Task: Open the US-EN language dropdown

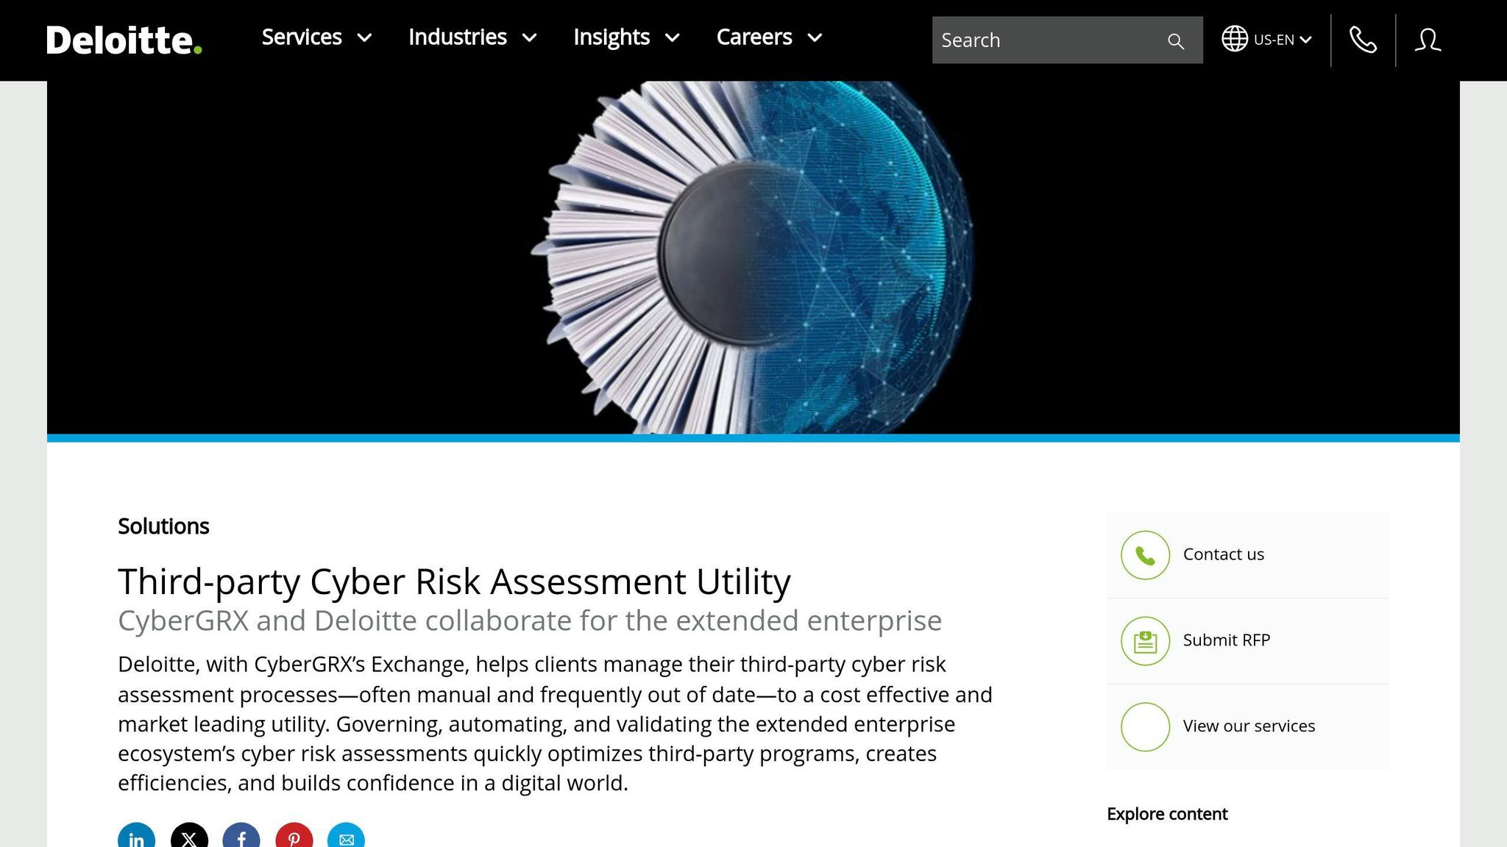Action: pos(1283,40)
